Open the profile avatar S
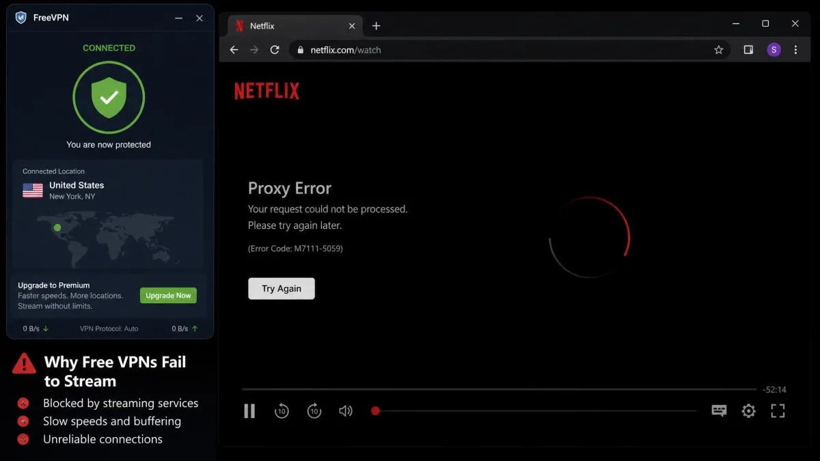820x461 pixels. [x=774, y=50]
